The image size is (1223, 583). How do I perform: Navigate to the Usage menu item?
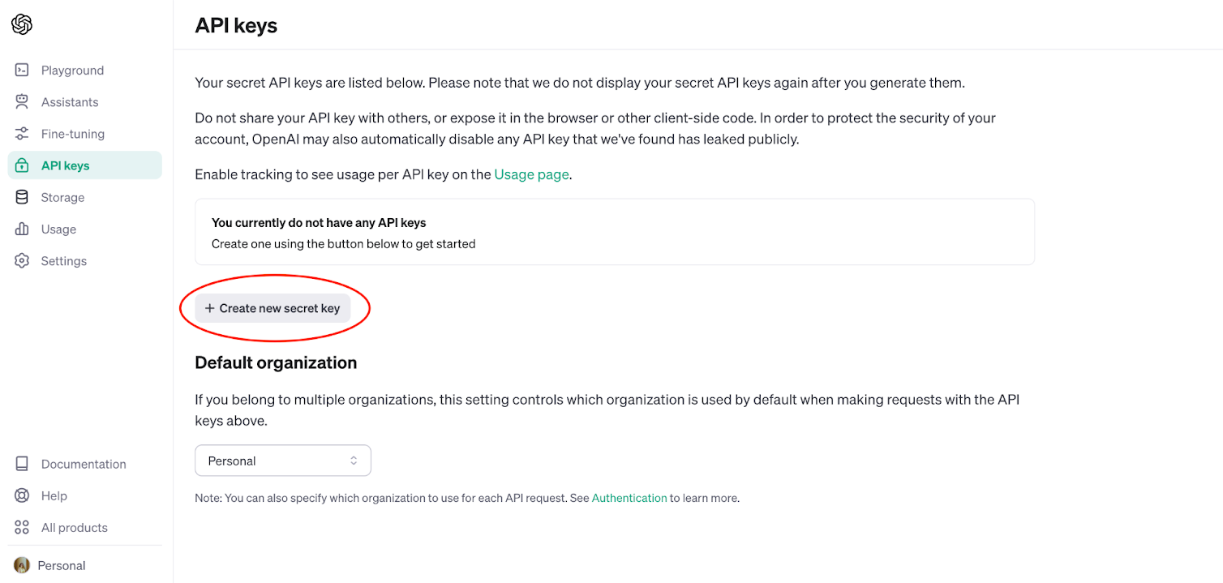58,229
